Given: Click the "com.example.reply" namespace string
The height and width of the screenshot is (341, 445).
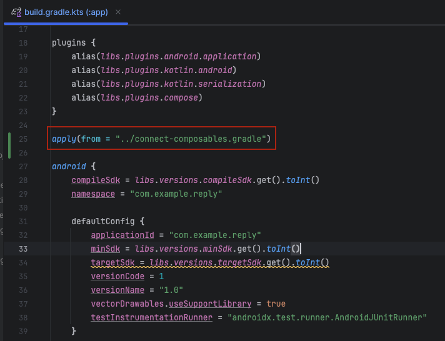Looking at the screenshot, I should [176, 194].
